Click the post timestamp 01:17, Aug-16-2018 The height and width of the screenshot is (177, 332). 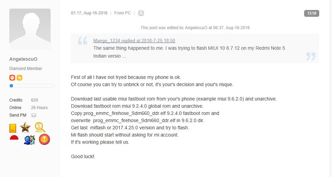(x=89, y=13)
